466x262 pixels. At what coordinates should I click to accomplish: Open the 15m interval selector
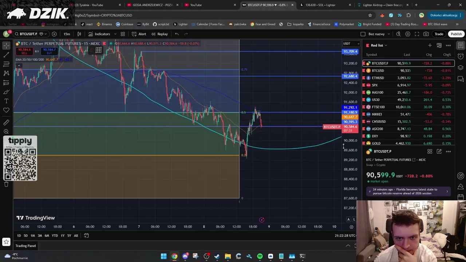click(67, 34)
